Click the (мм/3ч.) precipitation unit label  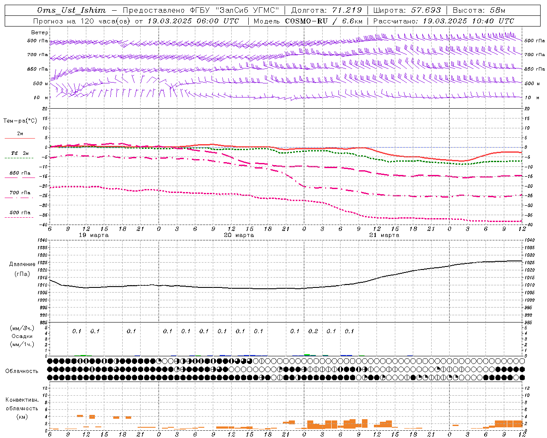pyautogui.click(x=22, y=328)
